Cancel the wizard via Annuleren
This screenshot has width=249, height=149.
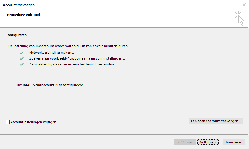click(234, 142)
